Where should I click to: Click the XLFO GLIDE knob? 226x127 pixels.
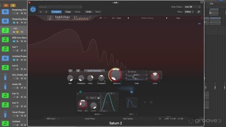[x=93, y=105]
